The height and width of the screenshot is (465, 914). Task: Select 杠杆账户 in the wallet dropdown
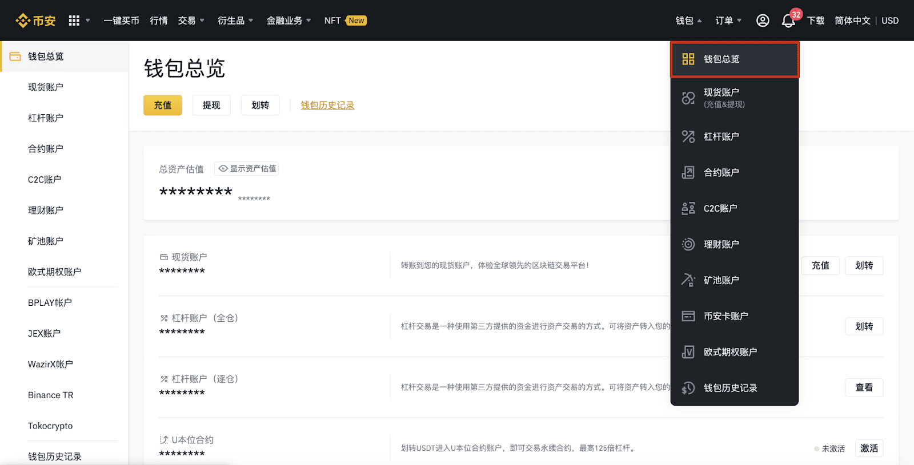click(x=735, y=136)
